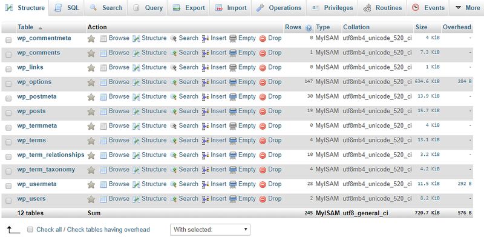Image resolution: width=484 pixels, height=237 pixels.
Task: Click the Empty icon for wp_postmeta
Action: coord(233,97)
